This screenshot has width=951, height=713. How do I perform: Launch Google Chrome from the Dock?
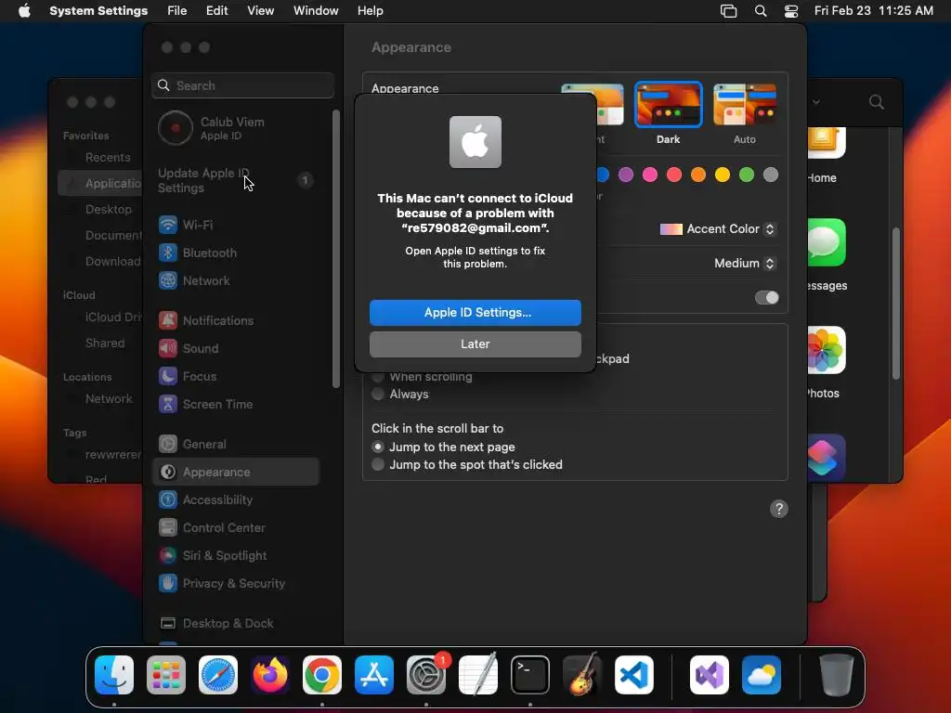coord(322,675)
